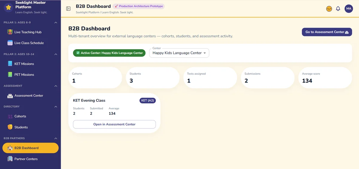Click the Live Teaching Hub icon

coord(10,32)
